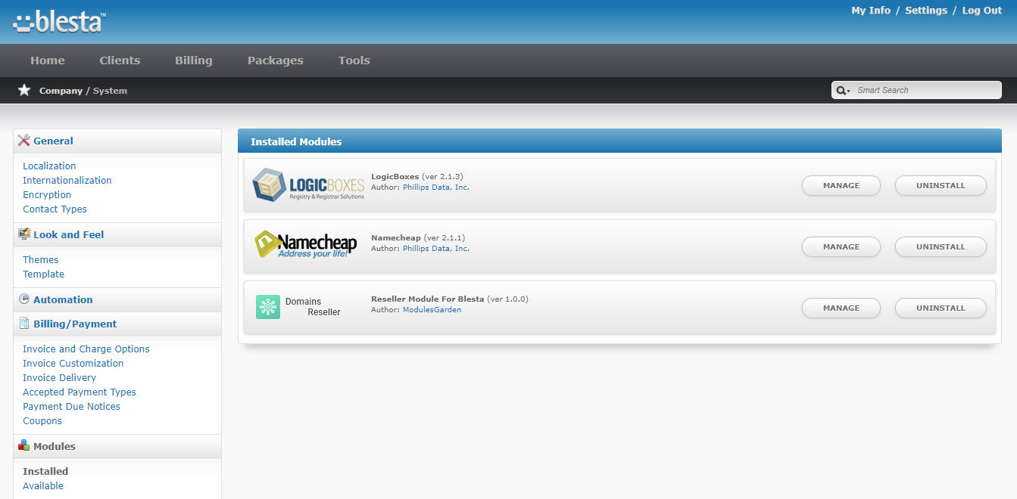This screenshot has height=499, width=1017.
Task: Click the star icon in the breadcrumb bar
Action: pos(23,90)
